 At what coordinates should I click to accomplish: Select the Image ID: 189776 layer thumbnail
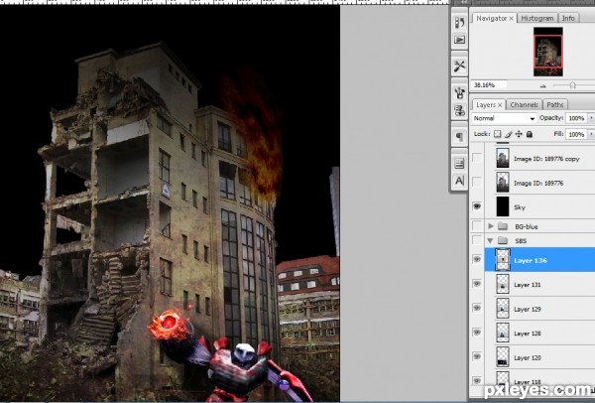click(503, 183)
